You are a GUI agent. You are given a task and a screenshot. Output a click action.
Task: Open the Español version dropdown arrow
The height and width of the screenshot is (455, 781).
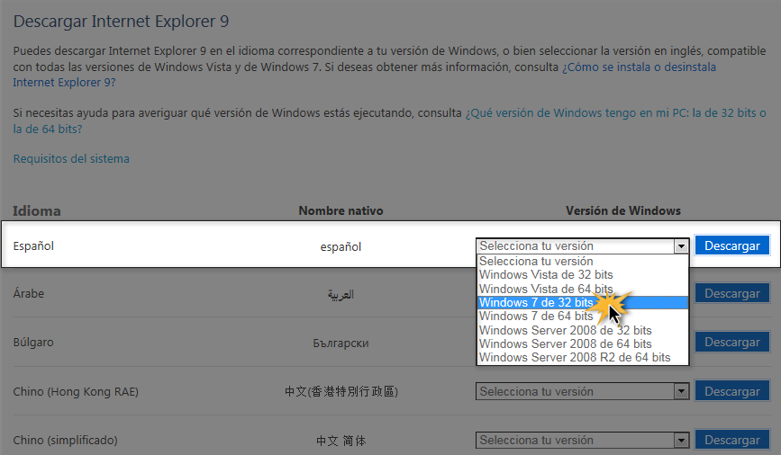pos(681,245)
